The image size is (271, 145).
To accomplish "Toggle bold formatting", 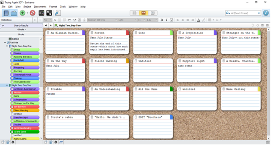I will [162, 20].
